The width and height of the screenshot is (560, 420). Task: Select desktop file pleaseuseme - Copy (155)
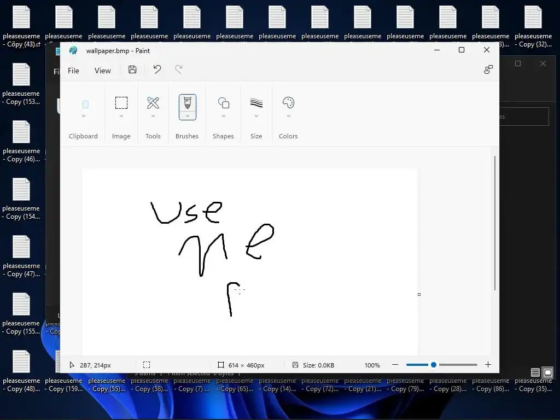[21, 314]
